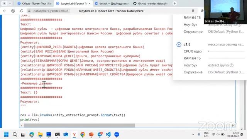This screenshot has height=139, width=247.
Task: Click the horizontal scrollbar thumb of the code cell
Action: point(79,125)
